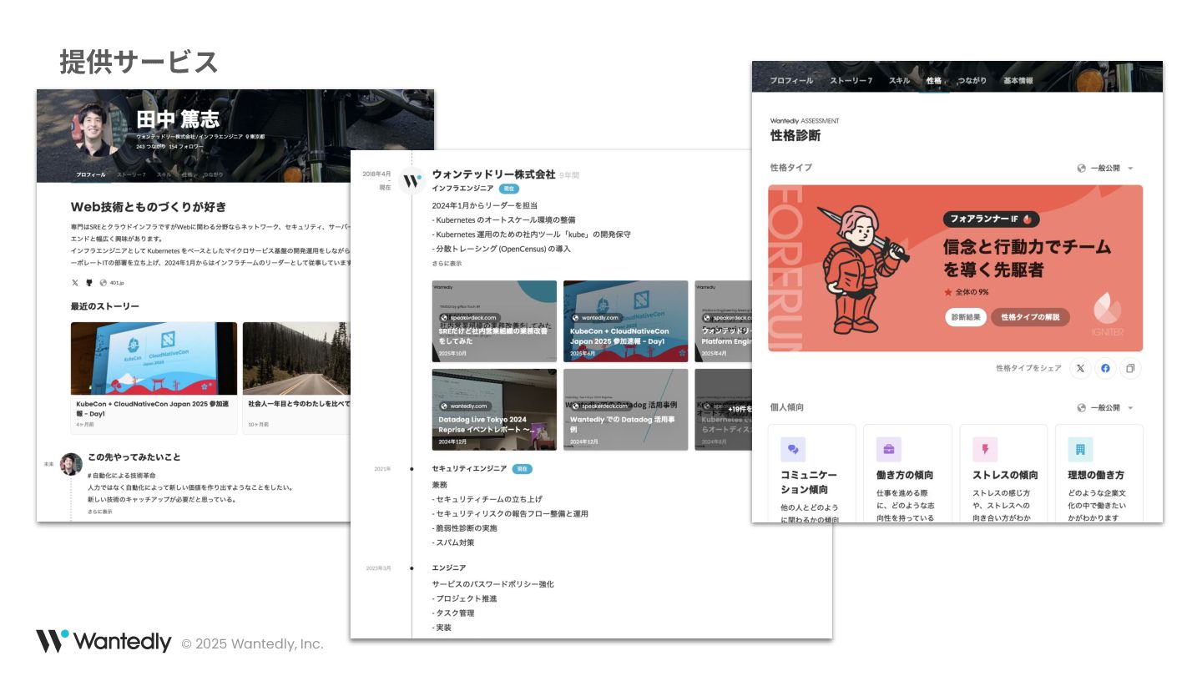This screenshot has height=676, width=1202.
Task: Click the IGNITER emblem on the personality banner
Action: coord(1107,314)
